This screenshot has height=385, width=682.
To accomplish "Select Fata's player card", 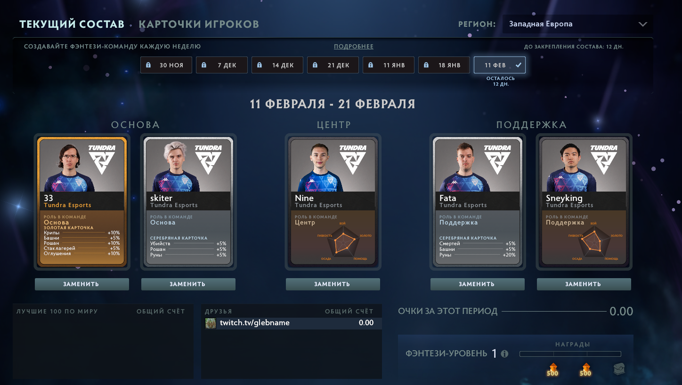I will click(477, 202).
